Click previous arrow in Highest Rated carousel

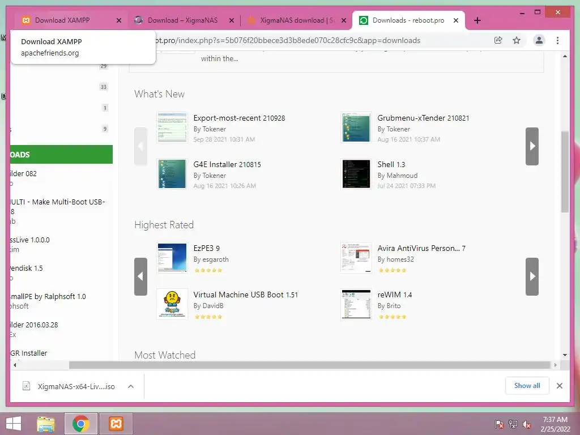coord(140,276)
